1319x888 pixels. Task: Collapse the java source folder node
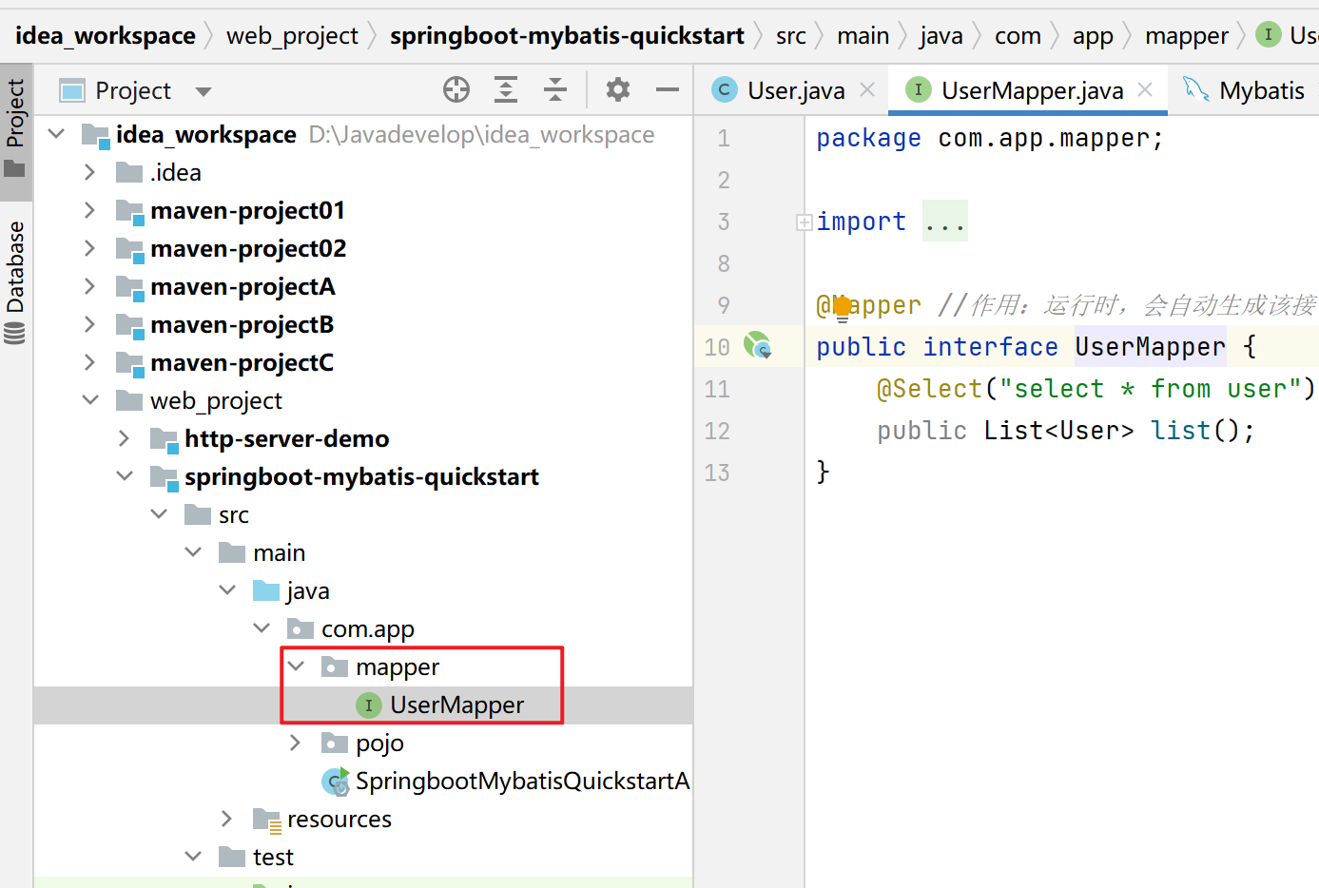(x=227, y=590)
